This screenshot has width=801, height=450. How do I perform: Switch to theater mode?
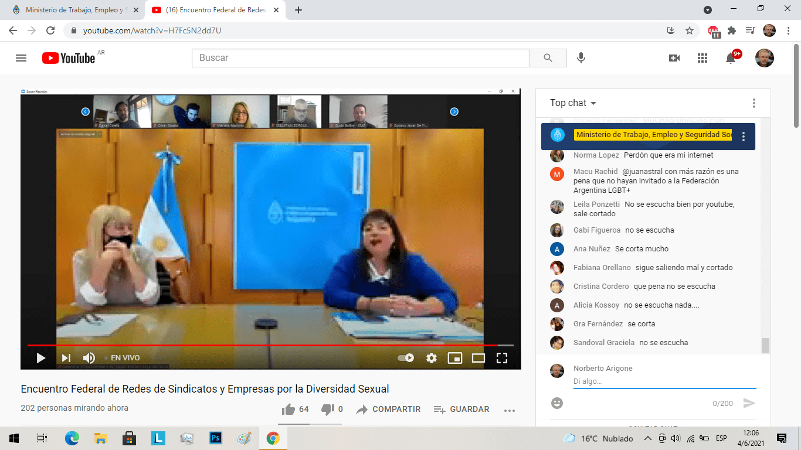478,358
